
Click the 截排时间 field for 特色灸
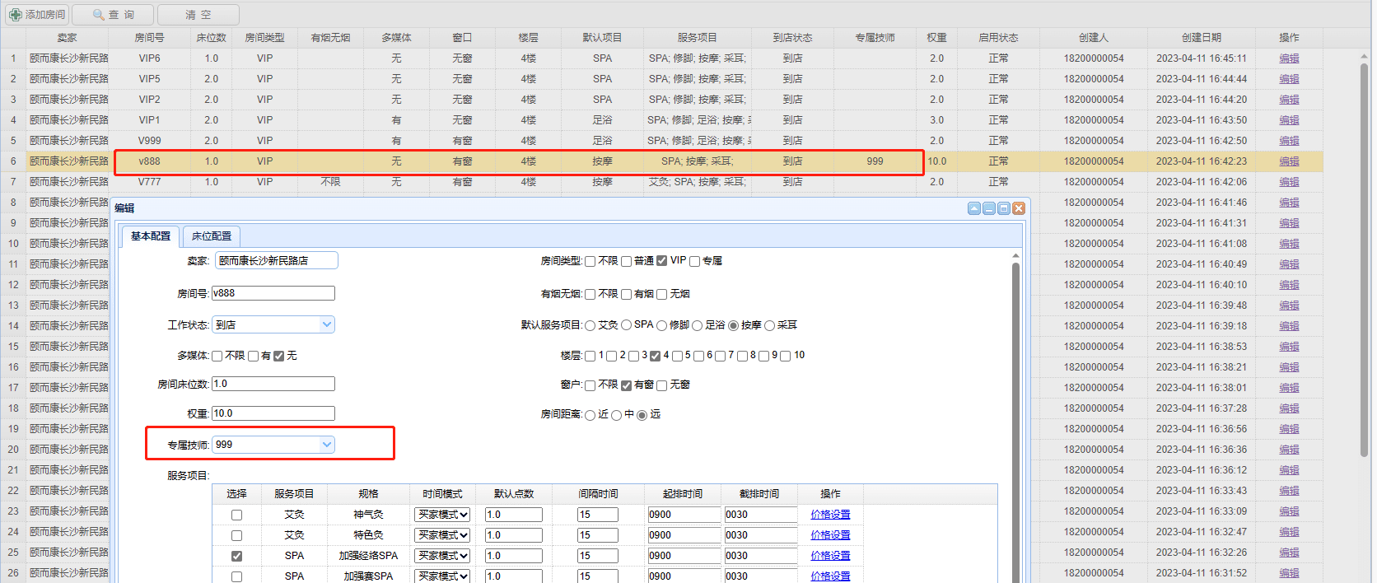(x=761, y=535)
